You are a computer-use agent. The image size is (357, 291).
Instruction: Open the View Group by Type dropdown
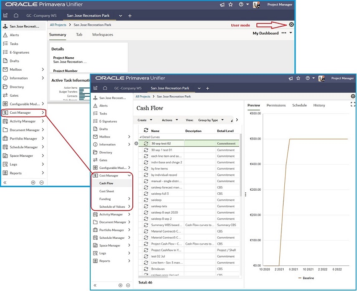coord(211,120)
